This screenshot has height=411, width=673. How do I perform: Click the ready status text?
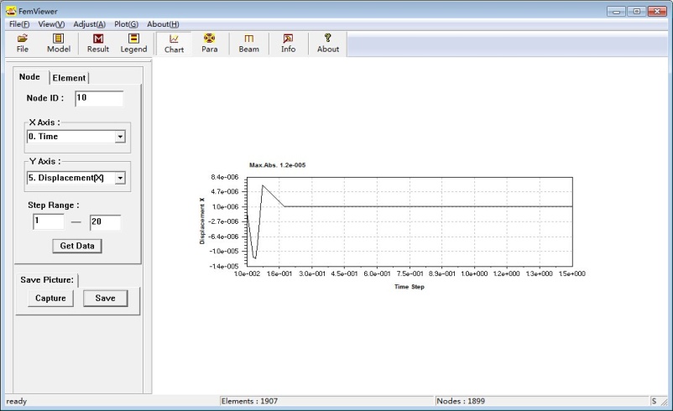pyautogui.click(x=16, y=402)
